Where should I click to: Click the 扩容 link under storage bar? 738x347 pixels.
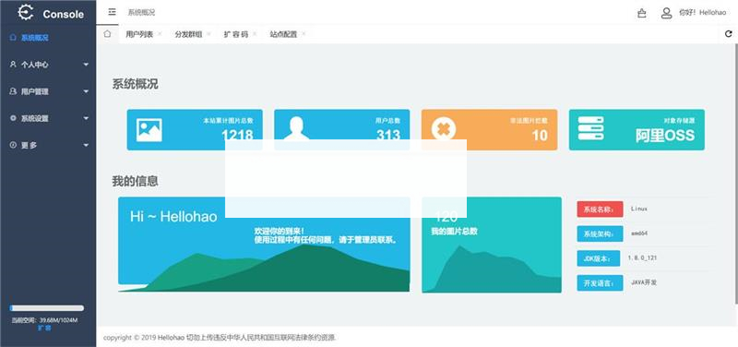point(44,329)
